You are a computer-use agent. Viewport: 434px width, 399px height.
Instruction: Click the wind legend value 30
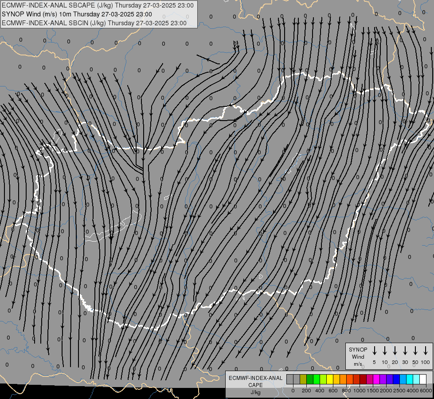[405, 362]
